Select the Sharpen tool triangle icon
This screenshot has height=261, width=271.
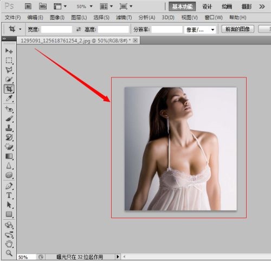[x=9, y=166]
